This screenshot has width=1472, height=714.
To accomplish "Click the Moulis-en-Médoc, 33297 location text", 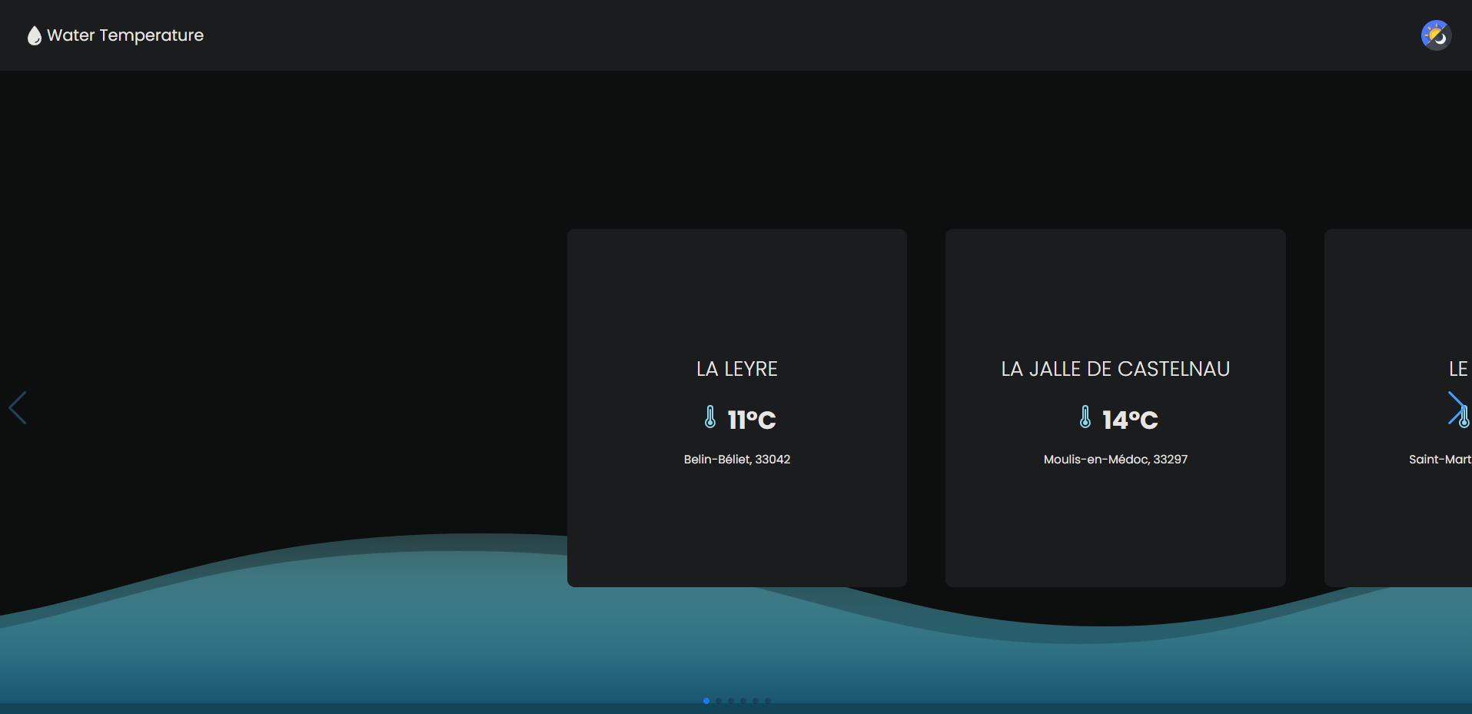I will coord(1115,459).
